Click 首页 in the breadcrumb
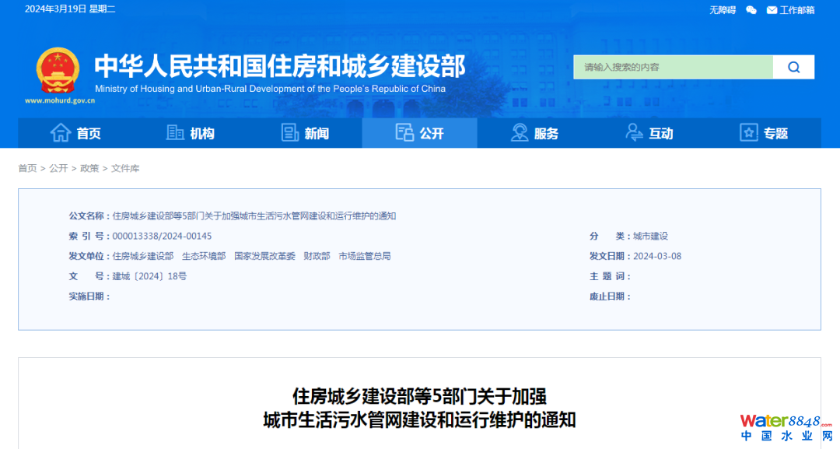Viewport: 840px width, 449px height. pos(27,168)
